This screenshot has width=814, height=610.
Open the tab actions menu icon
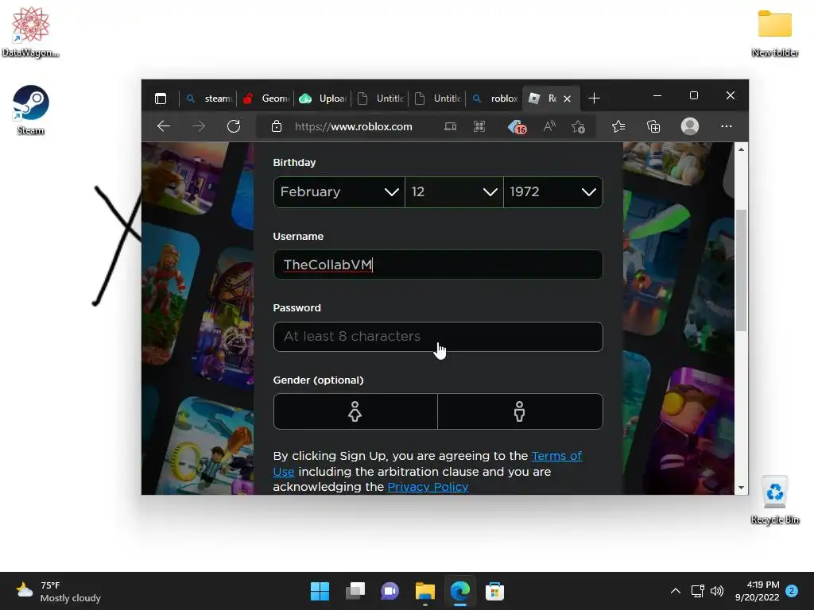tap(161, 98)
